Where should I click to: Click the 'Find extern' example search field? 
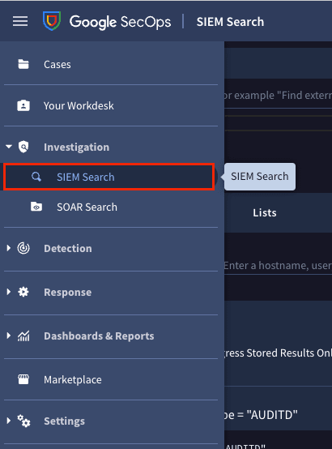[278, 96]
